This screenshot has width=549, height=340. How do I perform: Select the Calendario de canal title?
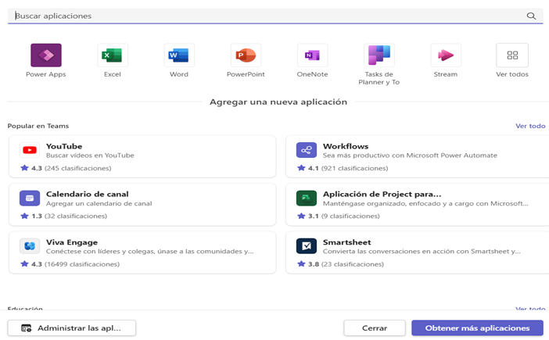coord(87,194)
